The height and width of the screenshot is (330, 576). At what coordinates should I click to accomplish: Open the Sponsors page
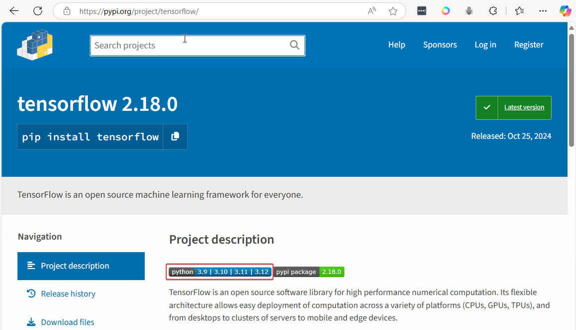tap(440, 45)
